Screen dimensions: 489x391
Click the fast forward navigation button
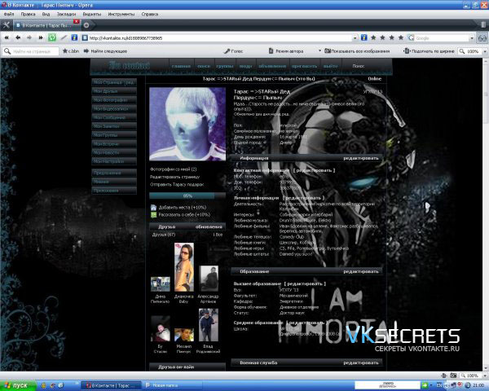(x=41, y=37)
